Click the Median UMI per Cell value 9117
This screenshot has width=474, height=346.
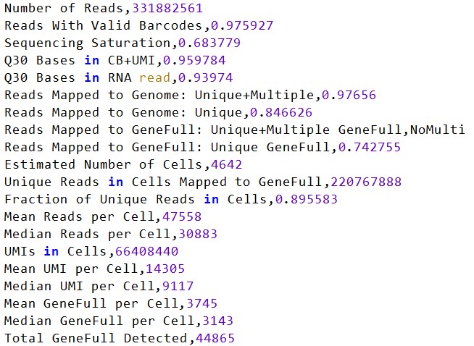178,286
